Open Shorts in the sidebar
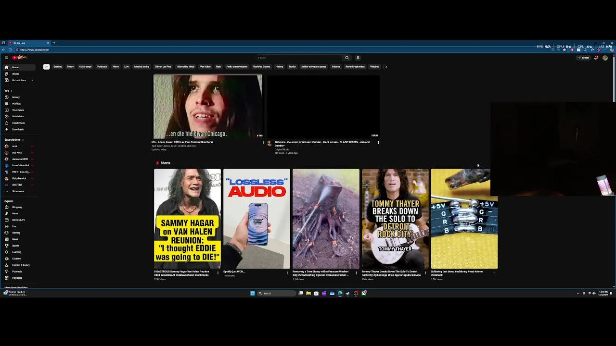The width and height of the screenshot is (616, 346). [x=19, y=74]
